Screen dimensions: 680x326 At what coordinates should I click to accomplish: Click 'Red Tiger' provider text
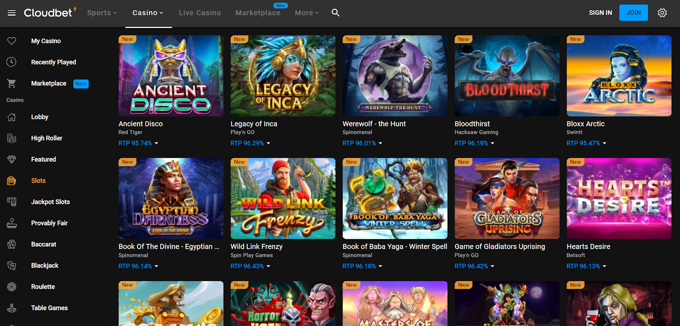[130, 132]
